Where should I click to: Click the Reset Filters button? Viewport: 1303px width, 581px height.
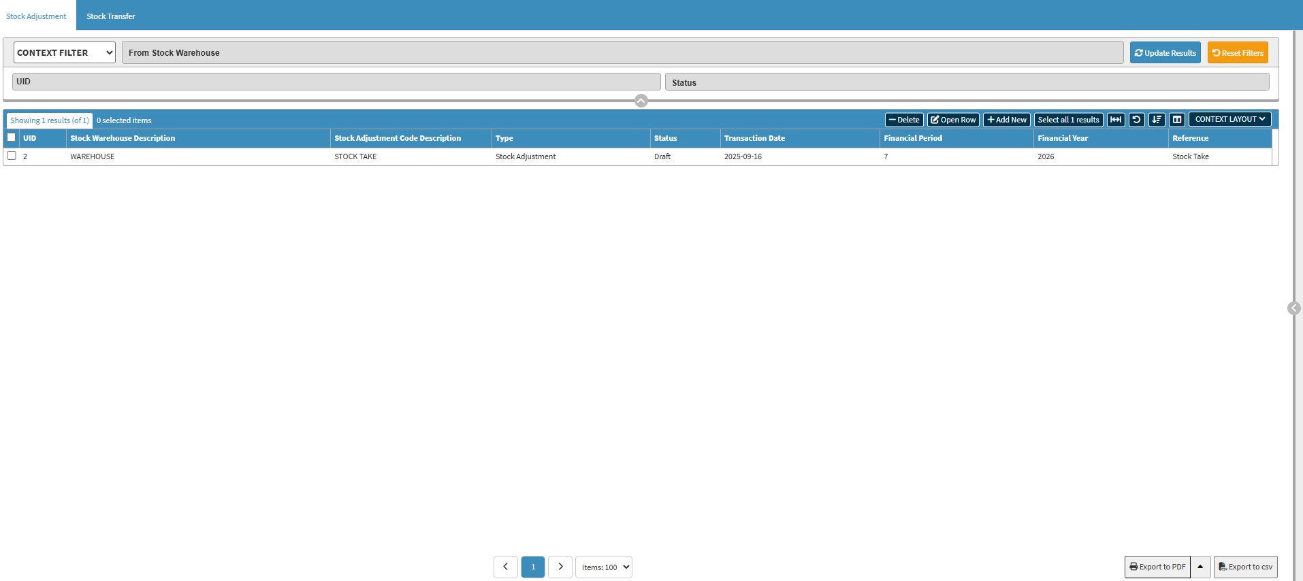tap(1237, 52)
